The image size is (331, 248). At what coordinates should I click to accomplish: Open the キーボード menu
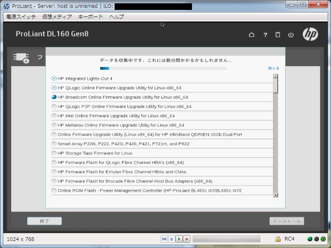(90, 17)
